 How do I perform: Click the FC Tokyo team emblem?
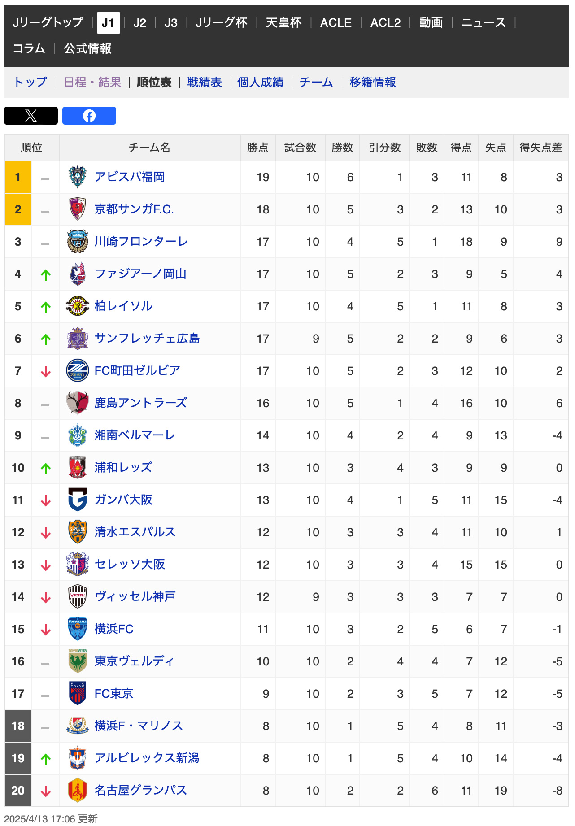pos(77,694)
